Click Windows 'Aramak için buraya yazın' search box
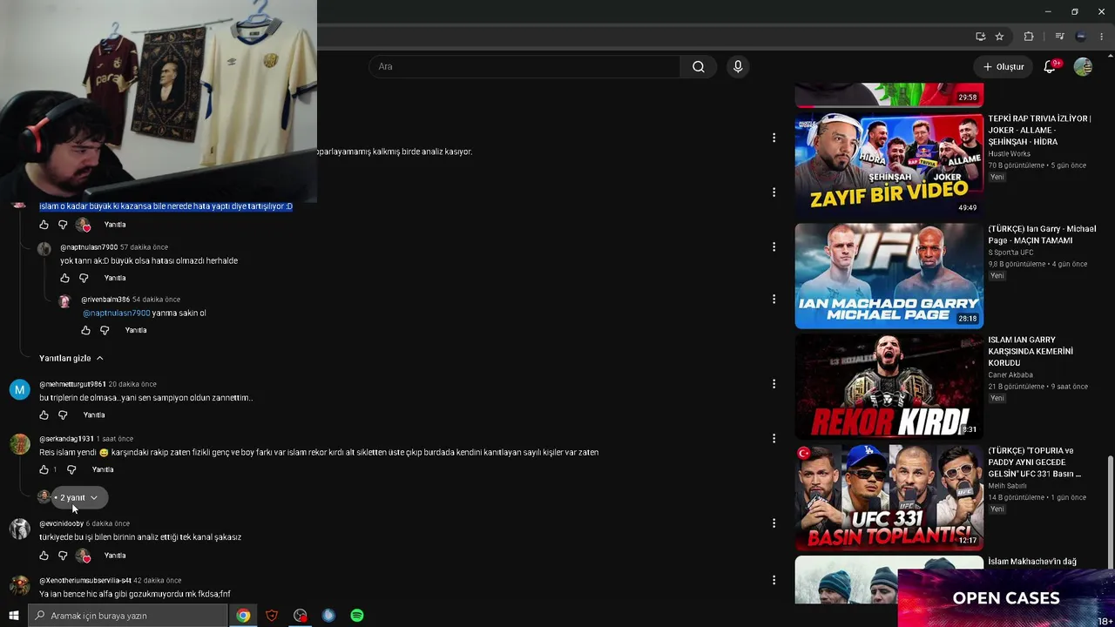Screen dimensions: 1115x627 pos(127,616)
